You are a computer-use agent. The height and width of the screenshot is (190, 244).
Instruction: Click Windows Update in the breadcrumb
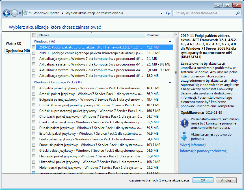pyautogui.click(x=46, y=13)
